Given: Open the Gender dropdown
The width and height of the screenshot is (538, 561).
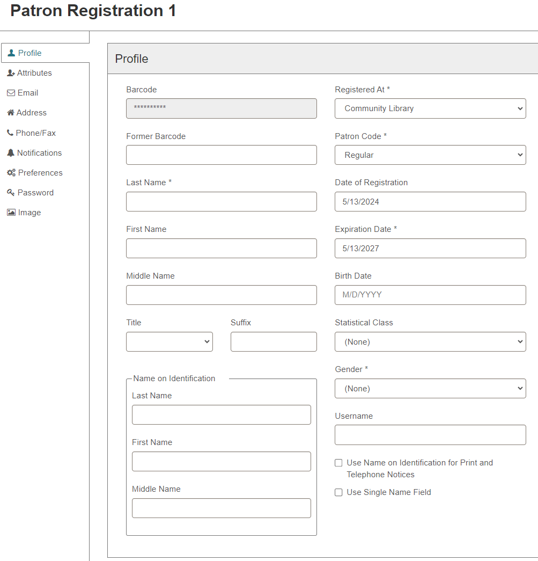Looking at the screenshot, I should (430, 389).
